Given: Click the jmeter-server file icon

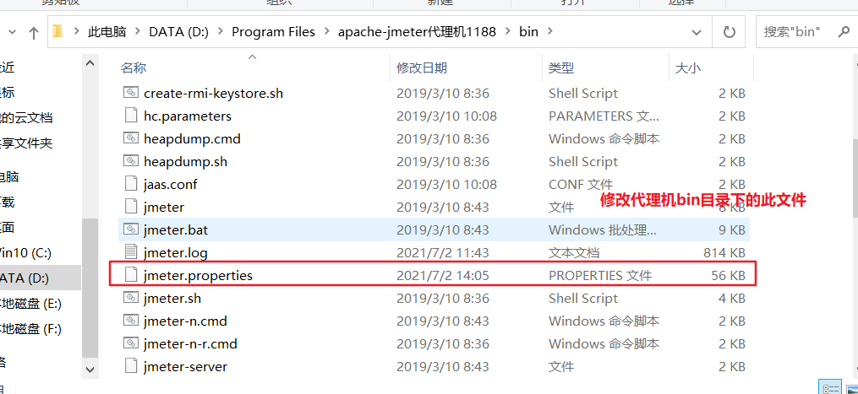Looking at the screenshot, I should (130, 366).
